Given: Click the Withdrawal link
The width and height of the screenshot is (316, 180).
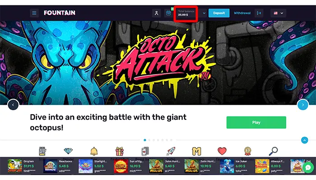Looking at the screenshot, I should coord(242,13).
